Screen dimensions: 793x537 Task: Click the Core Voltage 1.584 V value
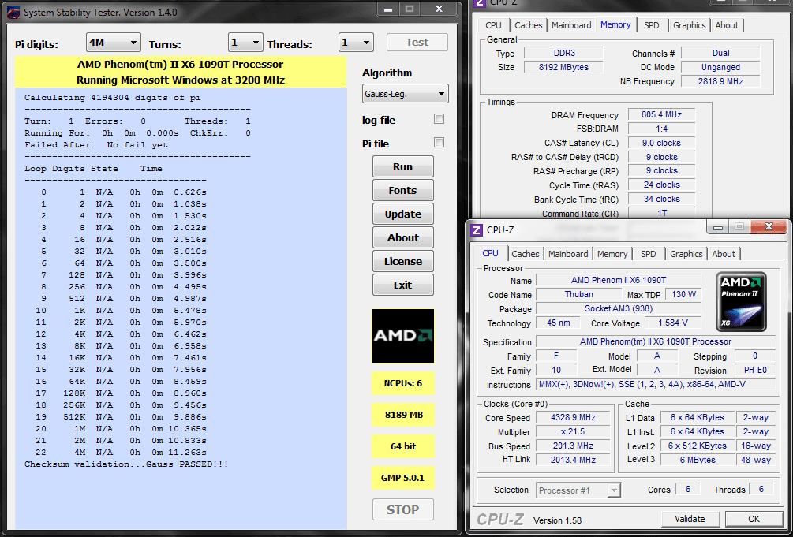coord(672,323)
